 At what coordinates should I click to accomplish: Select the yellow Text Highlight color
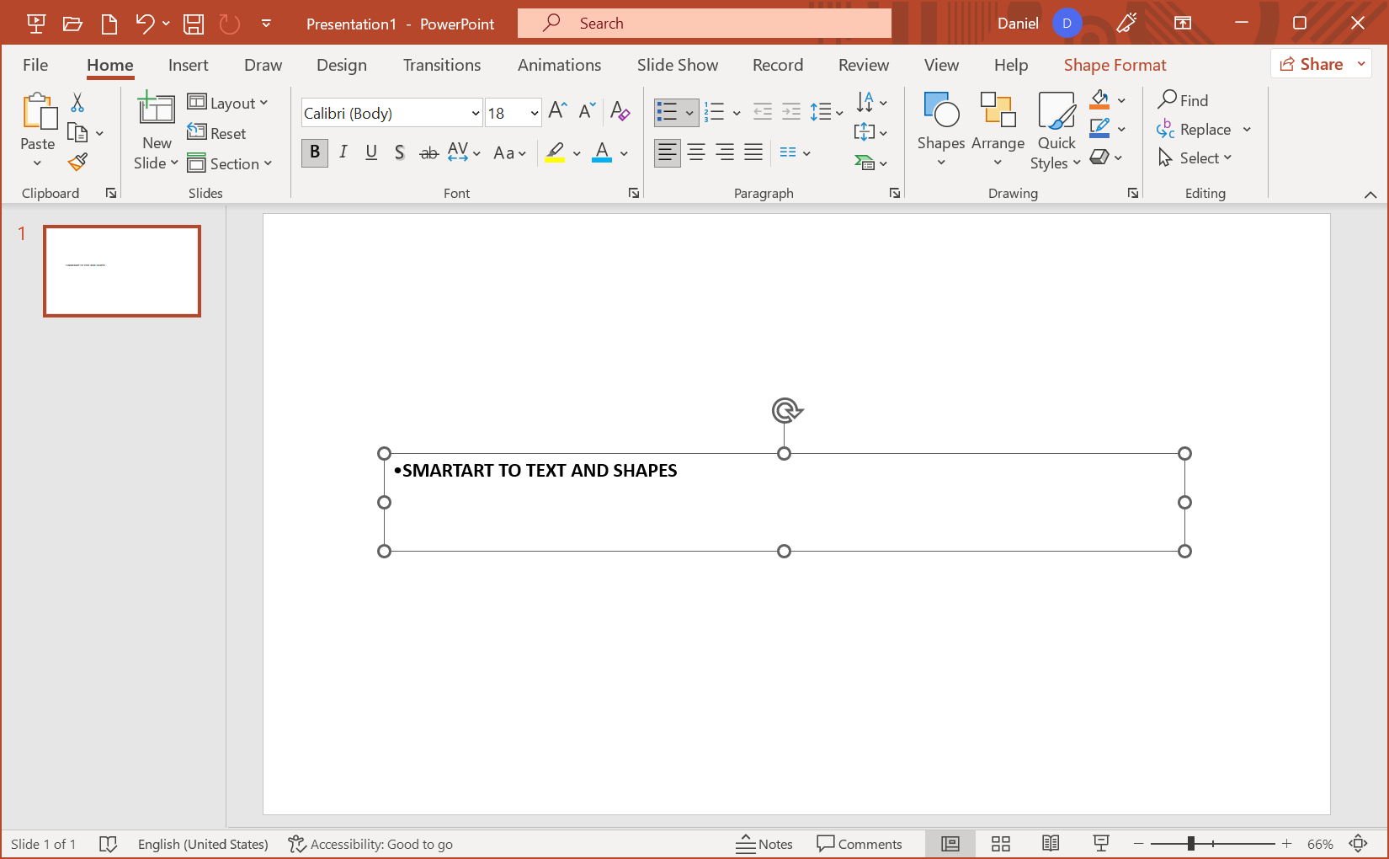pyautogui.click(x=555, y=152)
